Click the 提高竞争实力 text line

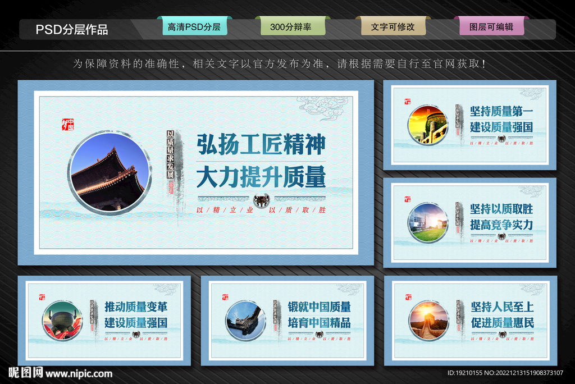point(501,225)
